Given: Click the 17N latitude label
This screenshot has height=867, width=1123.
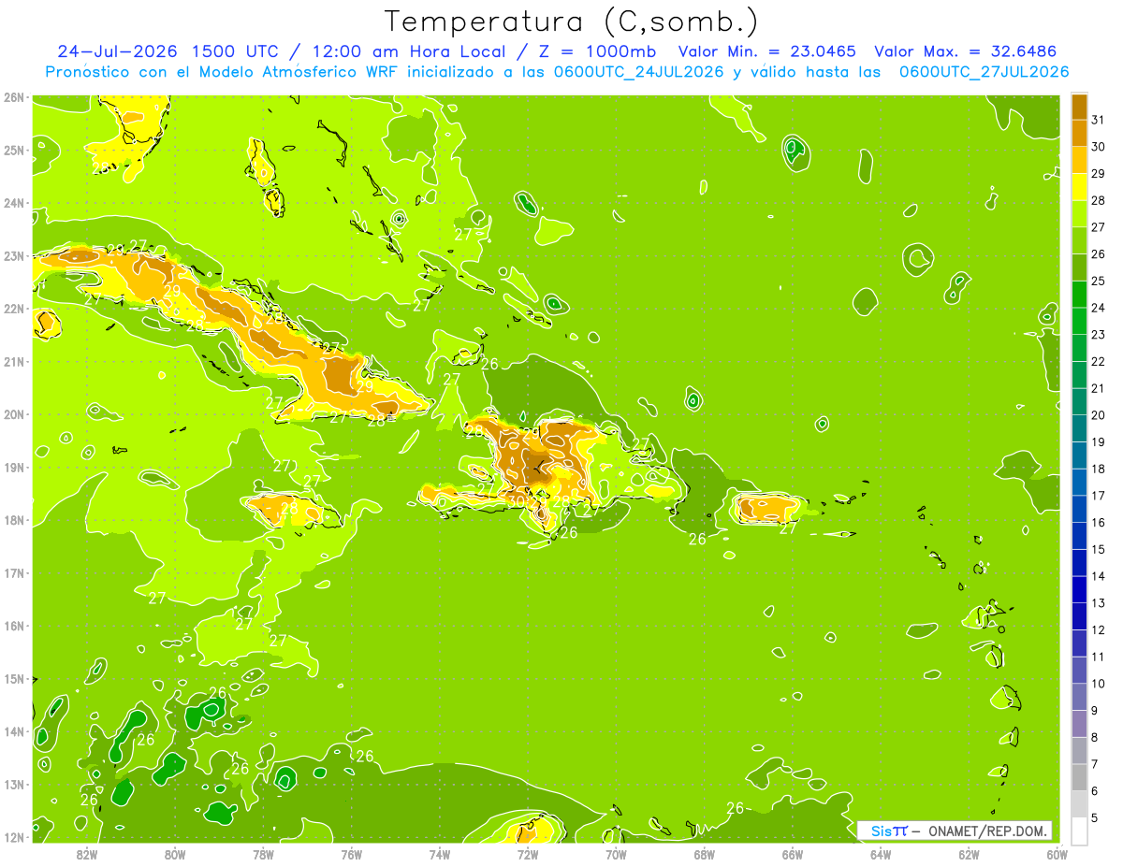Looking at the screenshot, I should [13, 572].
